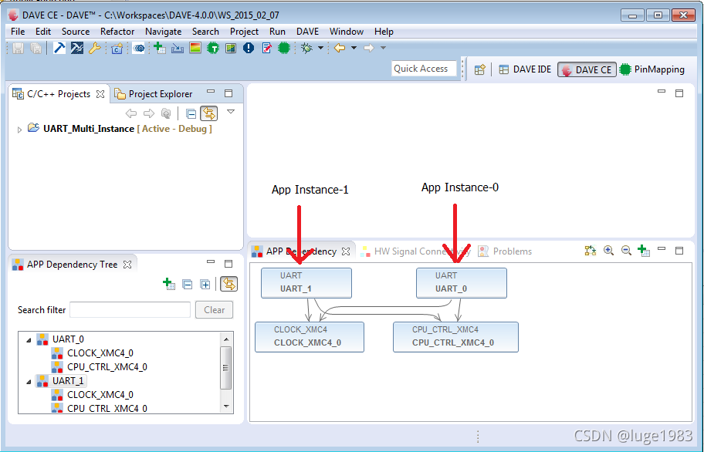Click the Save toolbar icon
The height and width of the screenshot is (452, 704).
coord(18,48)
